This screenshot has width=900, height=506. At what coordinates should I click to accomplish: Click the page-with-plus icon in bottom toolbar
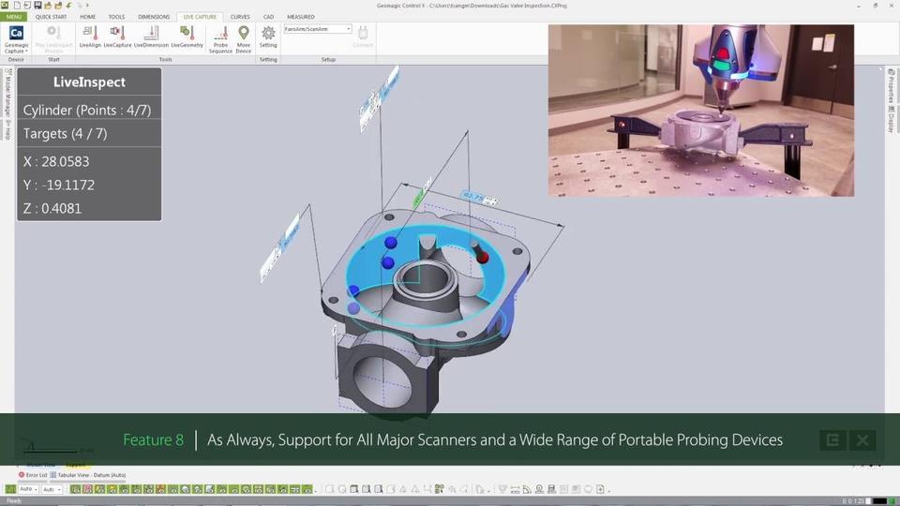pyautogui.click(x=600, y=489)
